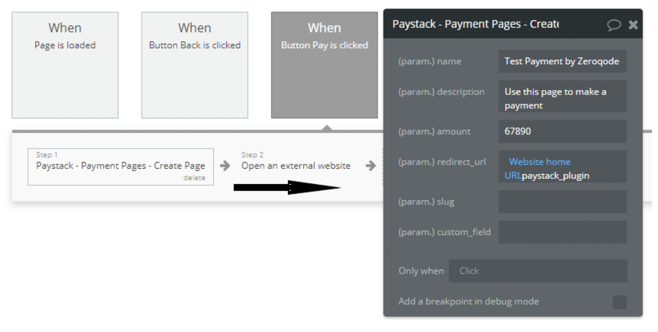Select the Page is loaded event
Image resolution: width=658 pixels, height=332 pixels.
(65, 65)
